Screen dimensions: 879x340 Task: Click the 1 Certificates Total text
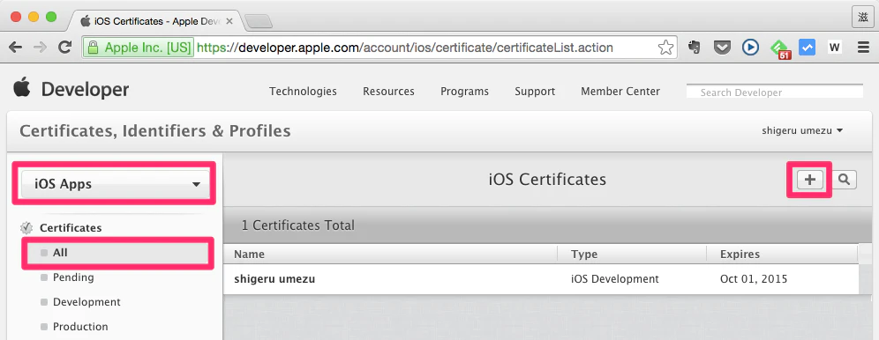298,225
